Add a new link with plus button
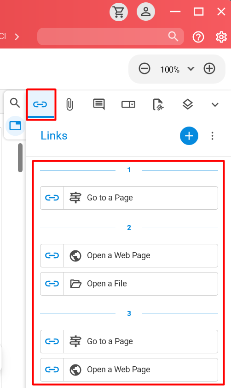 189,136
